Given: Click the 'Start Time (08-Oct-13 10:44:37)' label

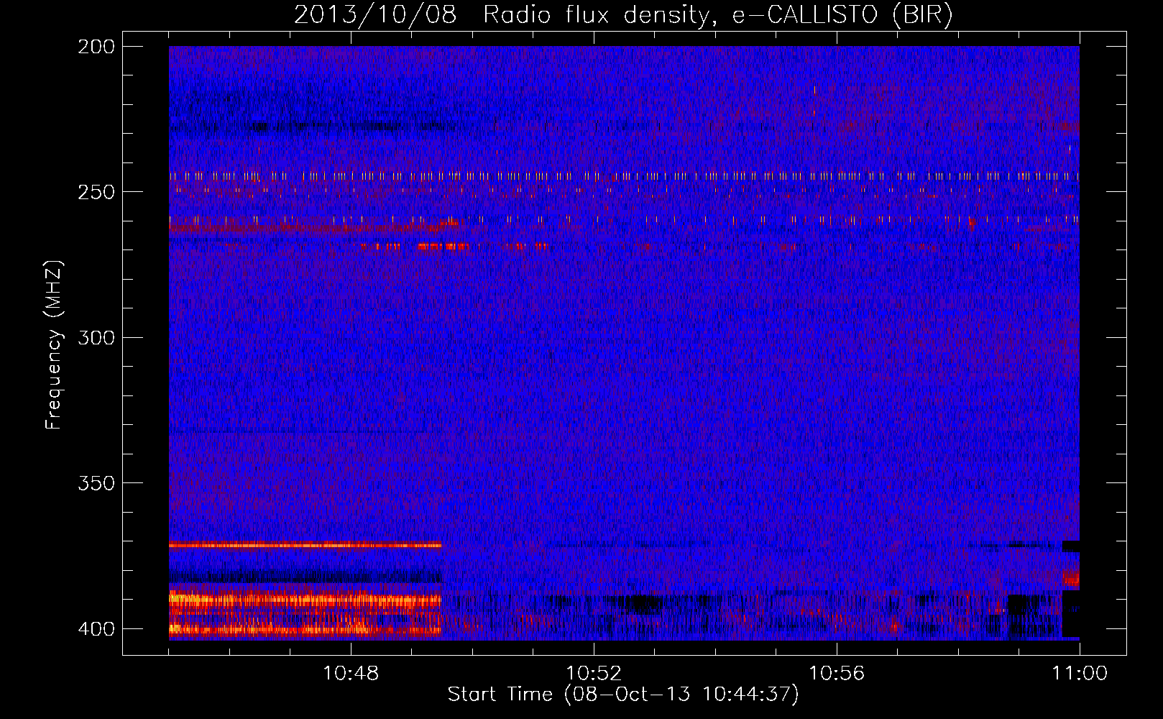Looking at the screenshot, I should 623,695.
